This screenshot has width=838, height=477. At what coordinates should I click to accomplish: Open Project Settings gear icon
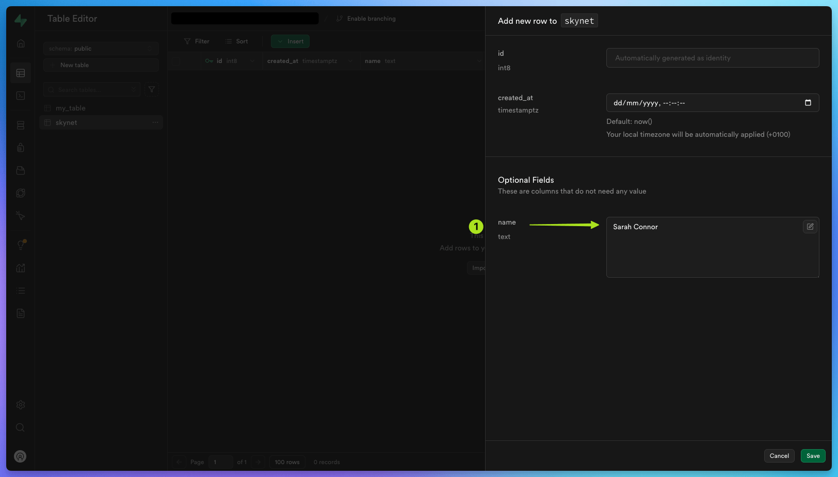21,405
